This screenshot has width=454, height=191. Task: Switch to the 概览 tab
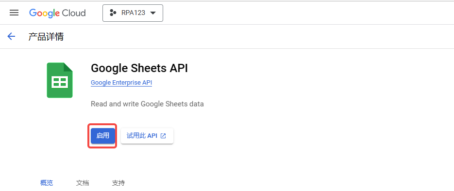(x=47, y=183)
